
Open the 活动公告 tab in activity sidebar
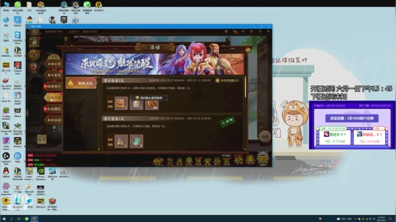[x=54, y=64]
